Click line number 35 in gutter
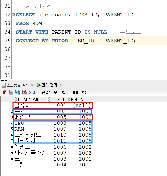Image resolution: width=167 pixels, height=176 pixels. click(7, 41)
